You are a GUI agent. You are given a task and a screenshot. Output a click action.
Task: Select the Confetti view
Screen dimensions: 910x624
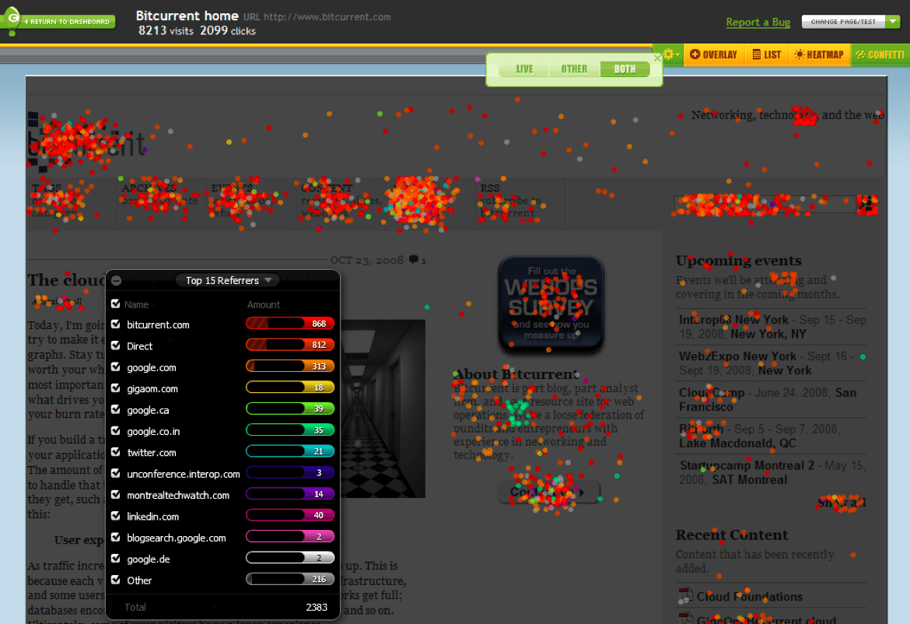point(880,54)
